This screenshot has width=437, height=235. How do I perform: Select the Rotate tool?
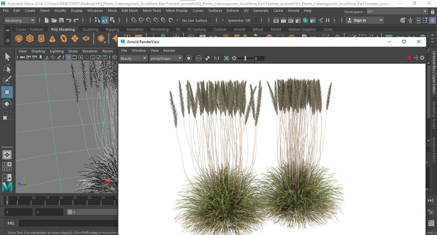click(7, 104)
